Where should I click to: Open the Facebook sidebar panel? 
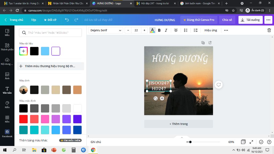click(7, 134)
